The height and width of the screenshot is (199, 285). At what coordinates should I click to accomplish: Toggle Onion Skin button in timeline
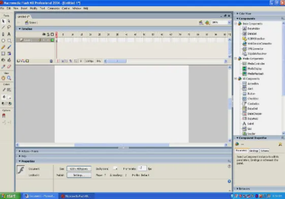coord(62,61)
